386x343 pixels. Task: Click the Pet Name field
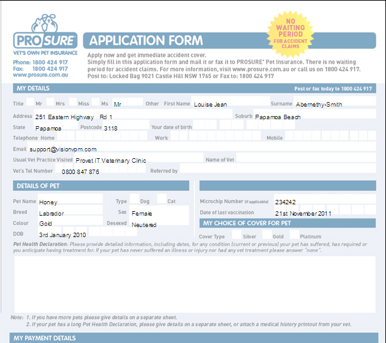point(70,199)
